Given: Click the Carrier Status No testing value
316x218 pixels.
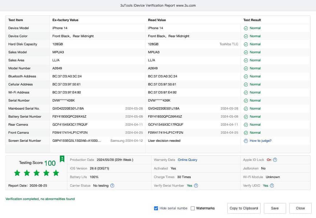Looking at the screenshot, I should [x=101, y=186].
